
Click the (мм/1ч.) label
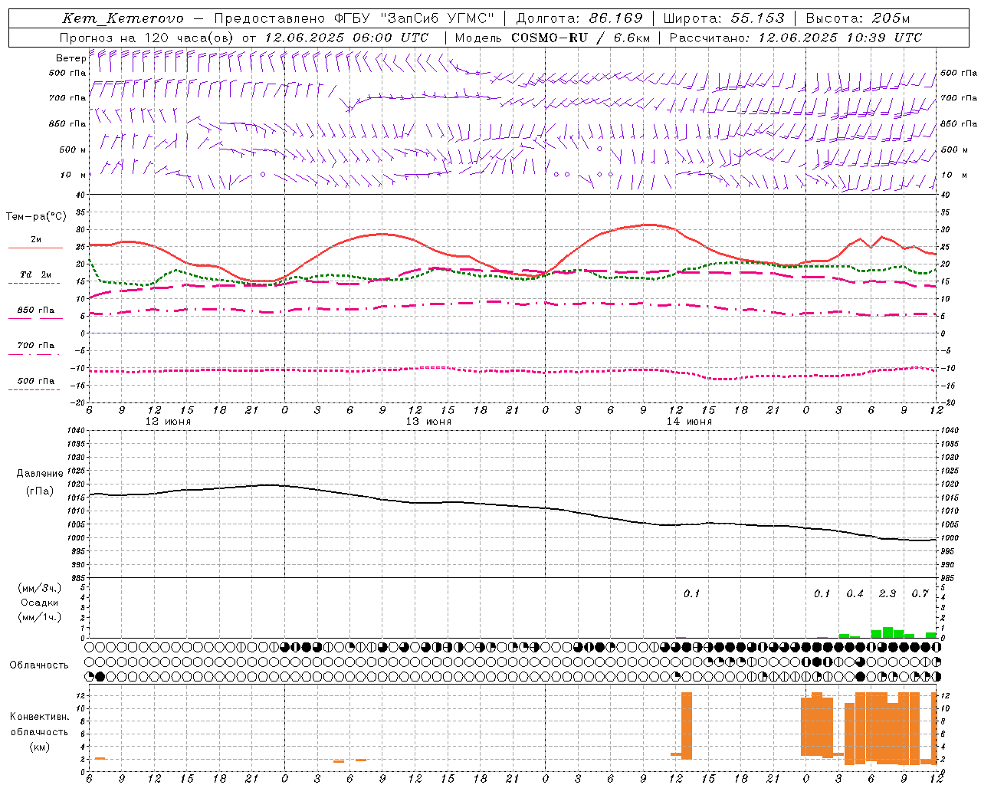[x=40, y=617]
